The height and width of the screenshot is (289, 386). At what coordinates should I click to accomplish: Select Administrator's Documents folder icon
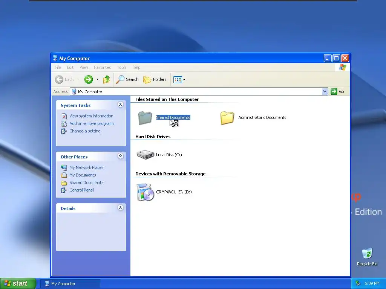(x=227, y=118)
